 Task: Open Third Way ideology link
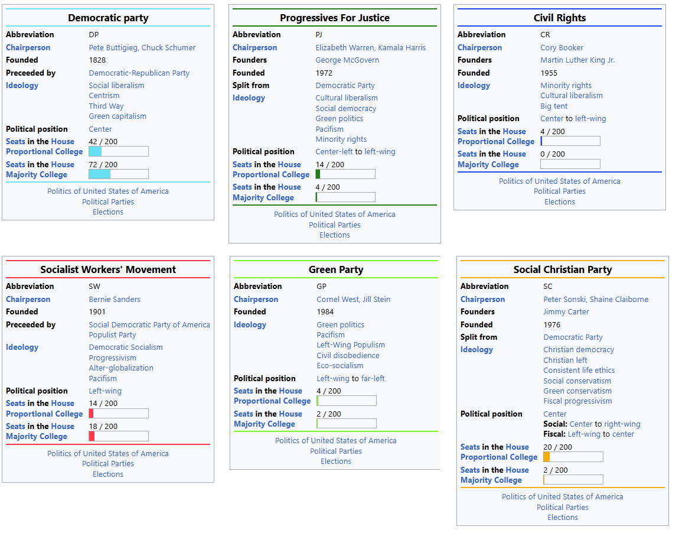click(x=106, y=106)
